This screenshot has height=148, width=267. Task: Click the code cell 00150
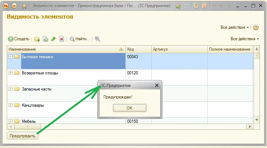click(x=138, y=121)
